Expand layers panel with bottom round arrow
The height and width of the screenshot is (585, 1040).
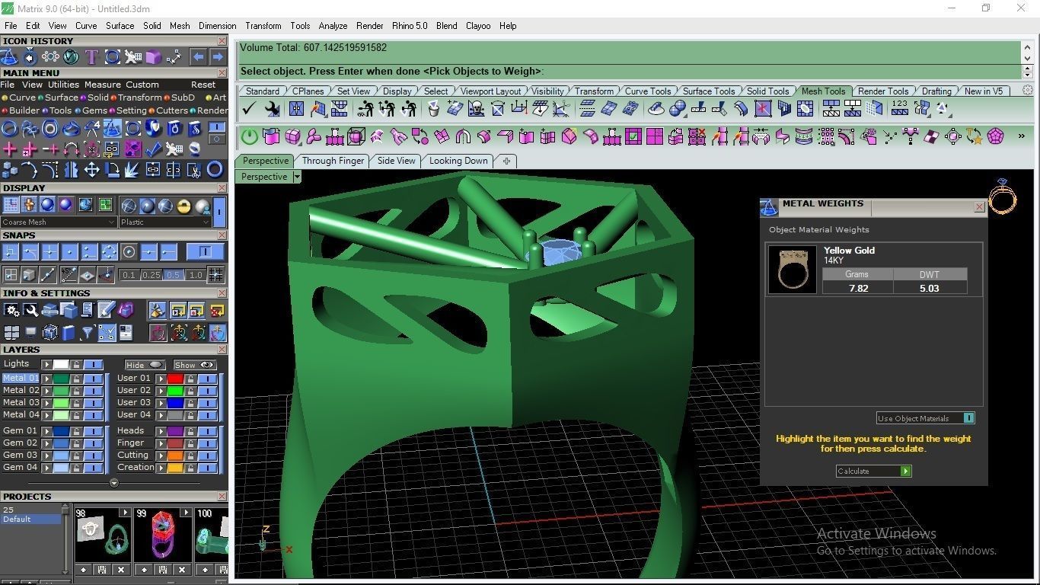[x=114, y=483]
